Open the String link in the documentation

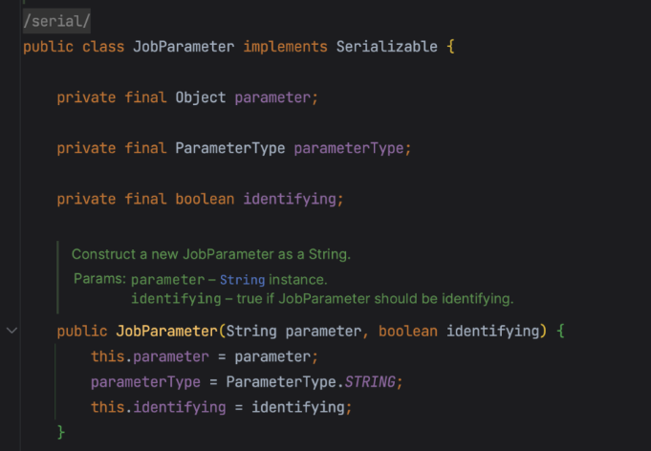click(x=242, y=280)
